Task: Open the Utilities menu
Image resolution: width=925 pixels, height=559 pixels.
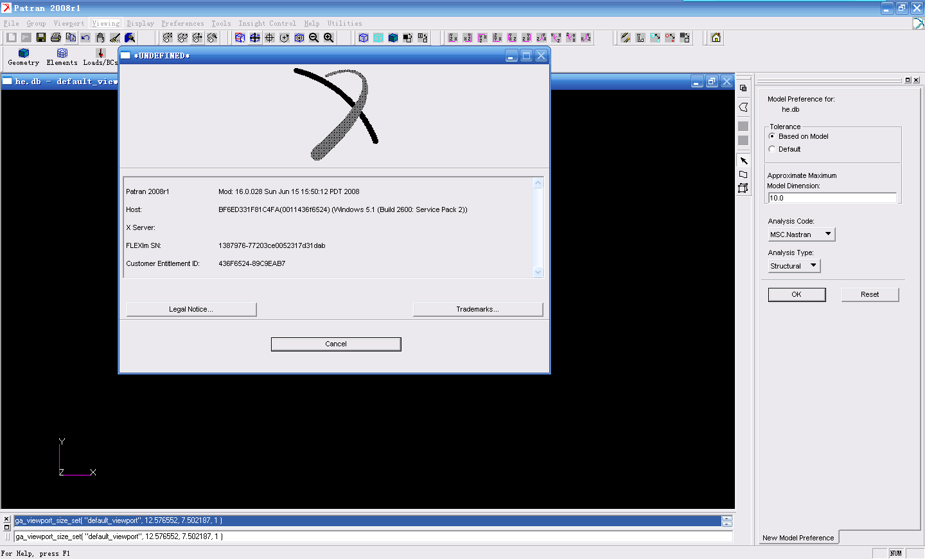Action: tap(344, 24)
